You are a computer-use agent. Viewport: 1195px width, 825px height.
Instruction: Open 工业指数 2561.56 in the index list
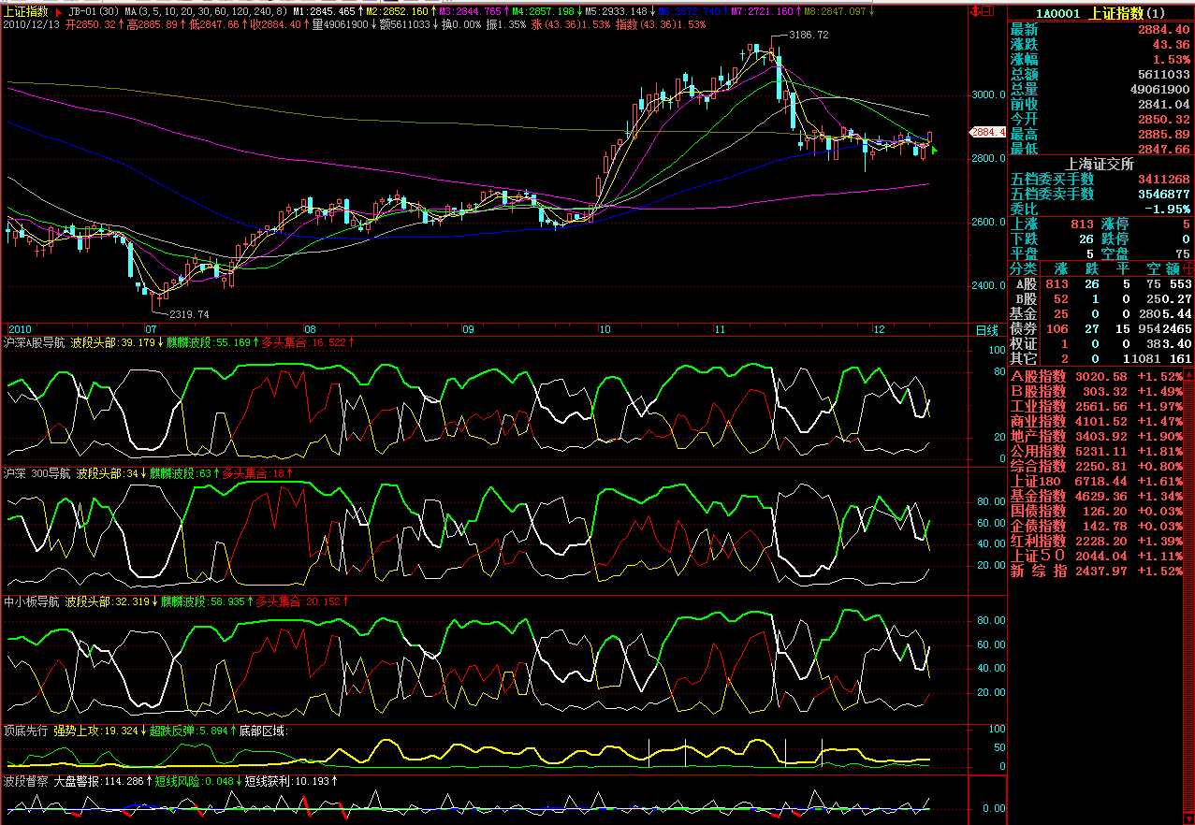point(1097,406)
